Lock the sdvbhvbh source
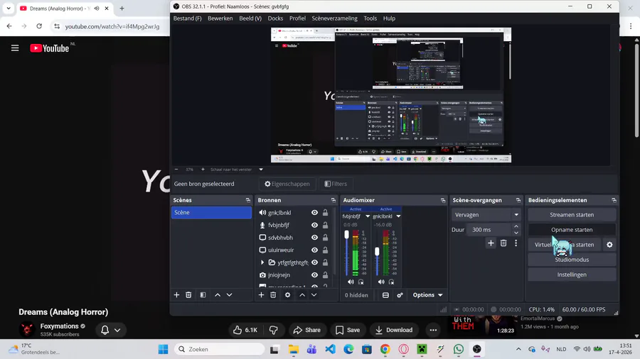This screenshot has width=640, height=359. 325,238
